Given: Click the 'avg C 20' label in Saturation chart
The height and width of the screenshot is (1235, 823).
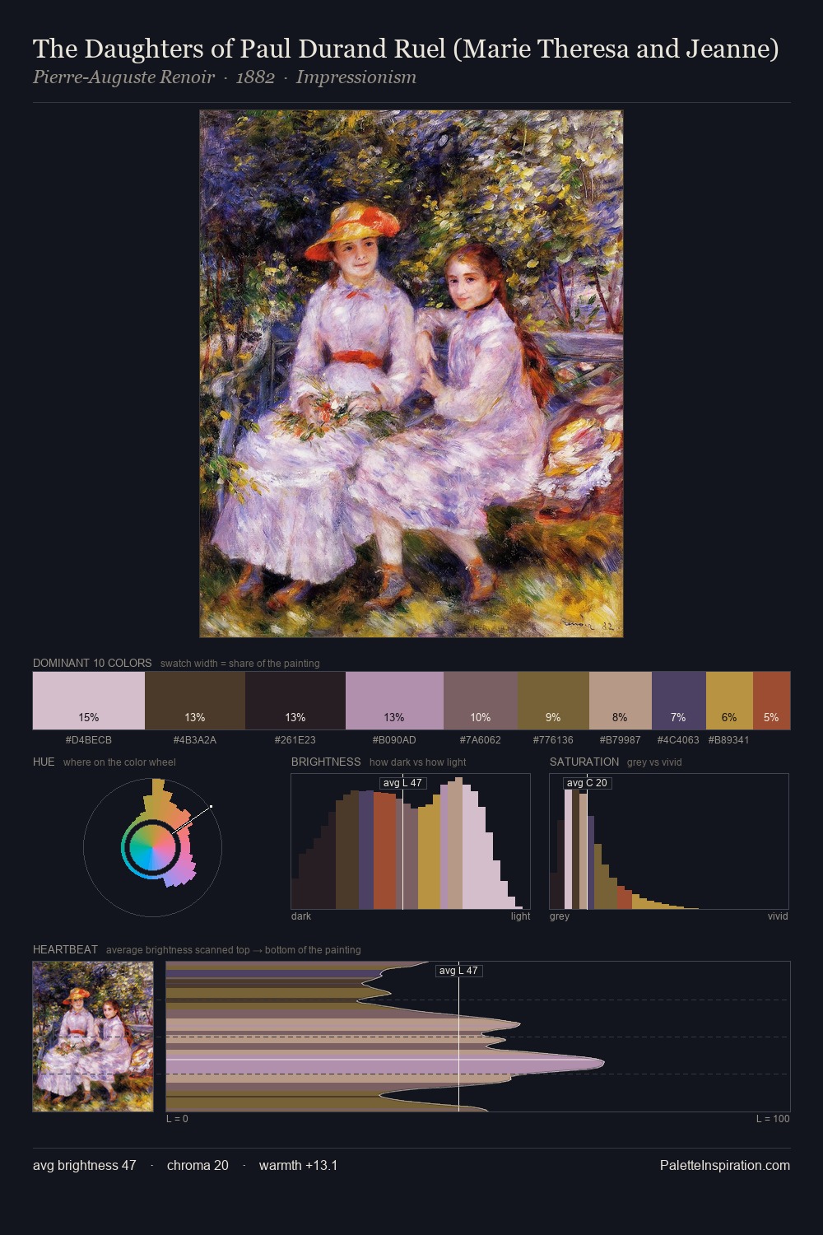Looking at the screenshot, I should click(587, 783).
